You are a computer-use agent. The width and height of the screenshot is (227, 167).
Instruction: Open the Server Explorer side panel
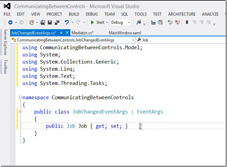click(5, 42)
